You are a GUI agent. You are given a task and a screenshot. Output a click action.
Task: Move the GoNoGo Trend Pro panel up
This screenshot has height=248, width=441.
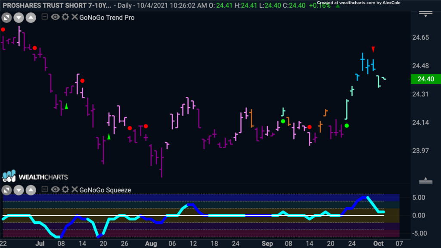pyautogui.click(x=31, y=18)
